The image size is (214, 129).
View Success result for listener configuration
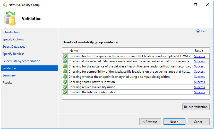pos(199,92)
